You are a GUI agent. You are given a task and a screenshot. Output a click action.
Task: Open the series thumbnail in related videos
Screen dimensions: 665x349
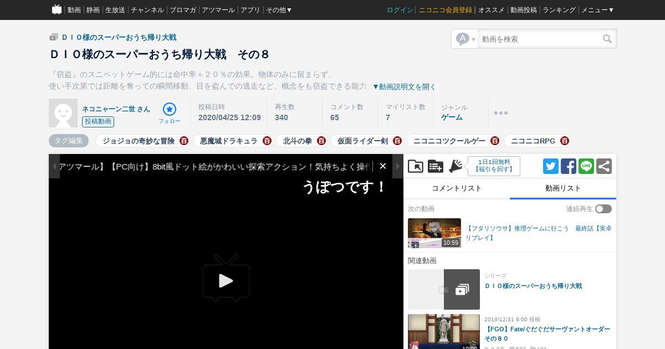(x=444, y=289)
